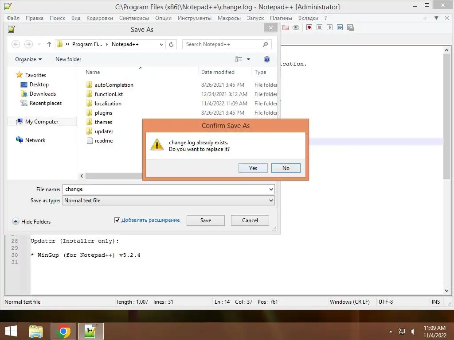Open the Правка menu
The width and height of the screenshot is (454, 340).
click(x=35, y=18)
